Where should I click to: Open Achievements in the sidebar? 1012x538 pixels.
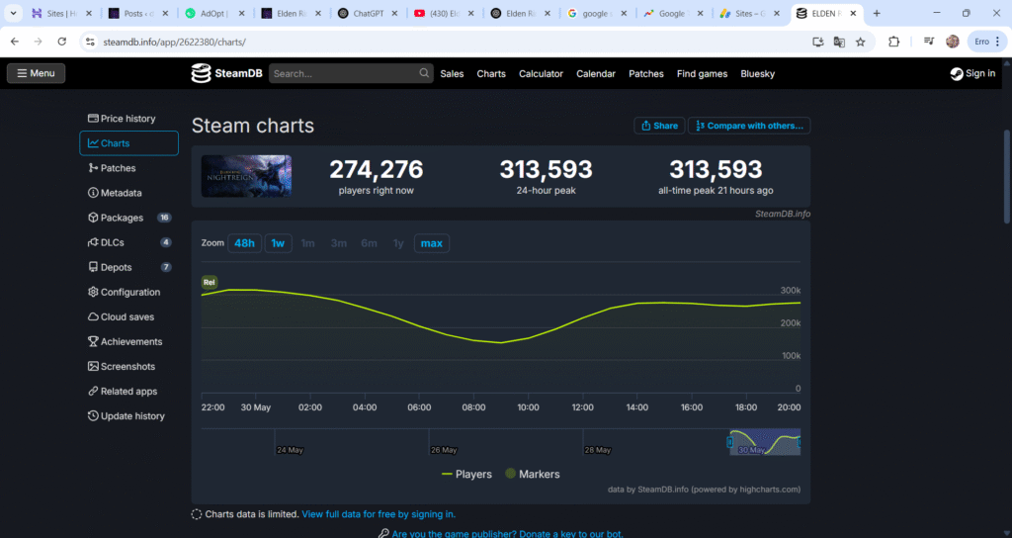click(128, 341)
